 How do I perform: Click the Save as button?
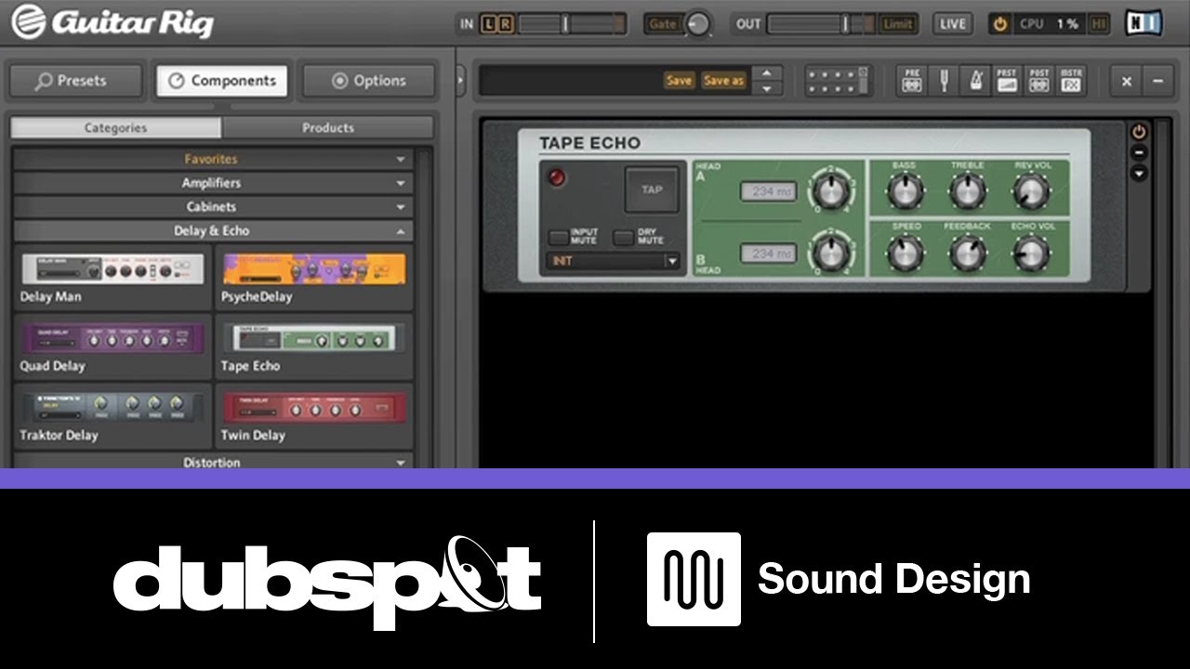[723, 81]
